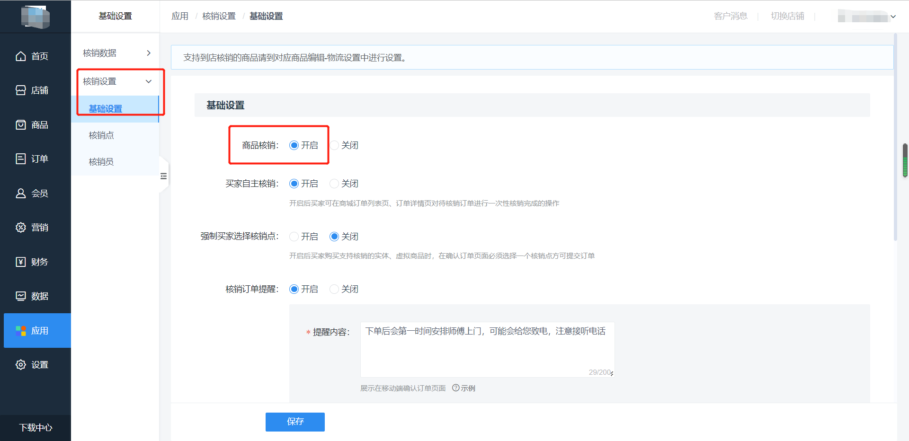Open the 店铺 store icon in sidebar
This screenshot has width=909, height=441.
(x=21, y=90)
